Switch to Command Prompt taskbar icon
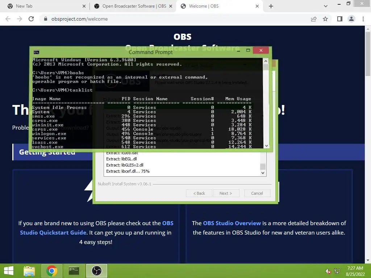This screenshot has height=278, width=371. point(74,271)
